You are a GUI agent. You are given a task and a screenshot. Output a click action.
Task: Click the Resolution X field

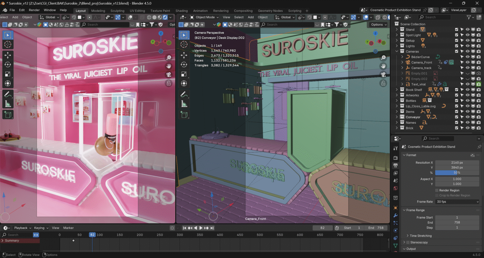[x=457, y=162]
